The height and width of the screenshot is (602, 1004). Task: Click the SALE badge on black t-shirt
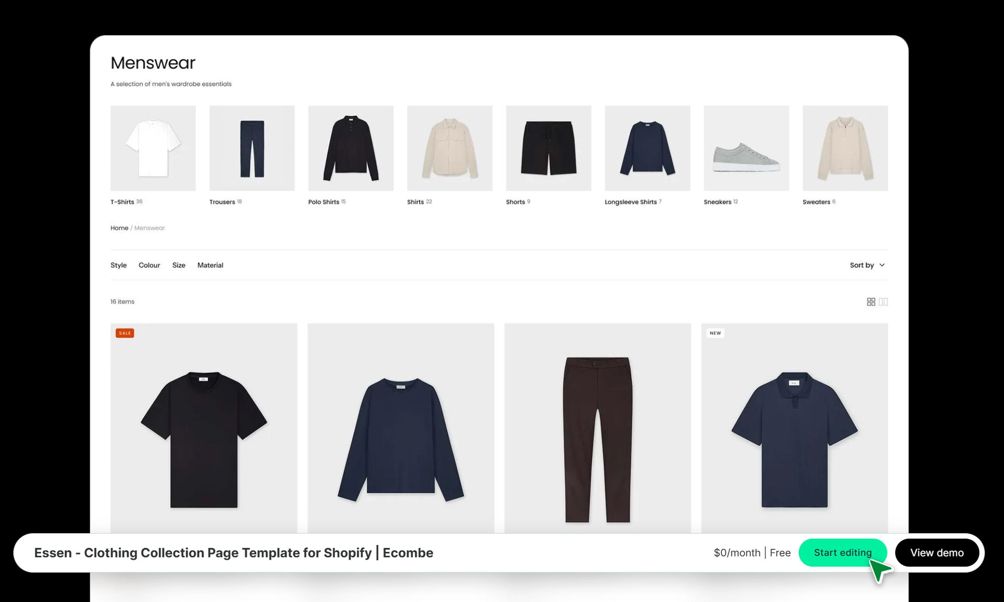pos(125,333)
